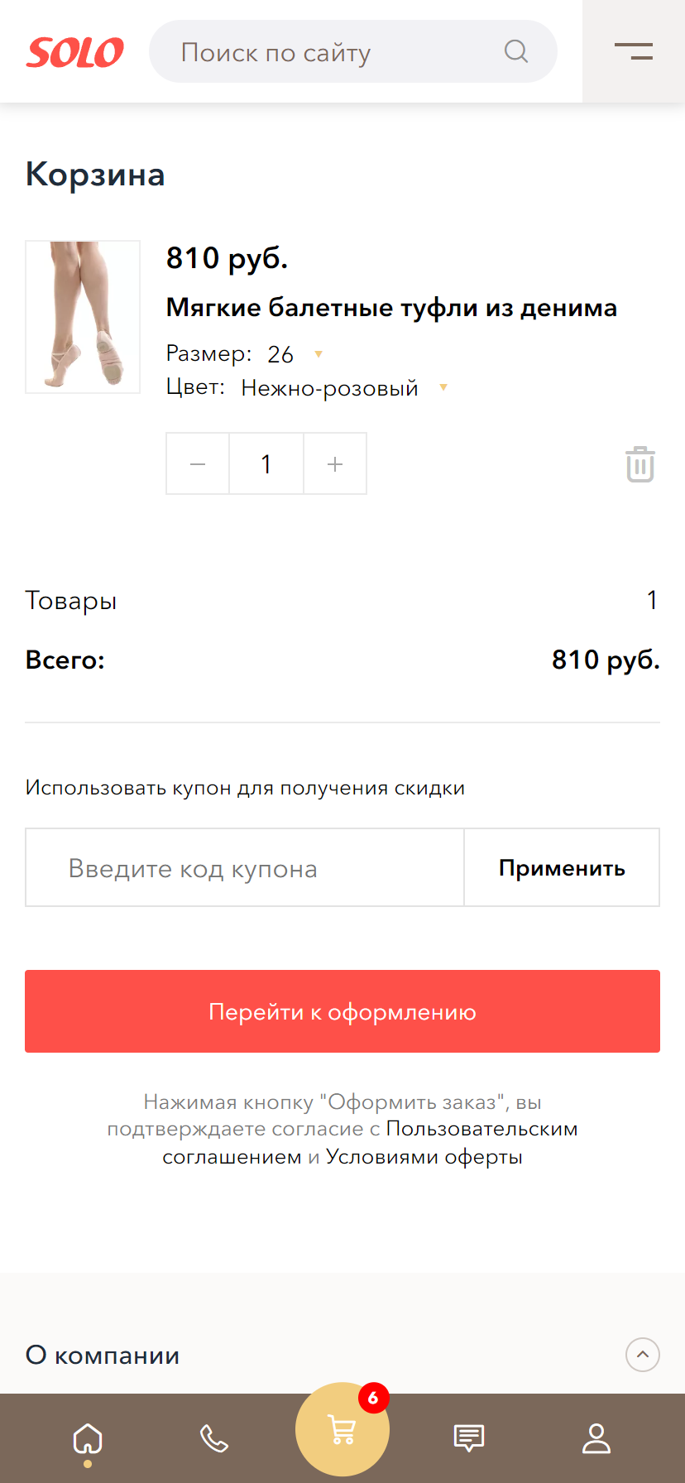The image size is (685, 1483).
Task: Open the hamburger menu
Action: [x=634, y=51]
